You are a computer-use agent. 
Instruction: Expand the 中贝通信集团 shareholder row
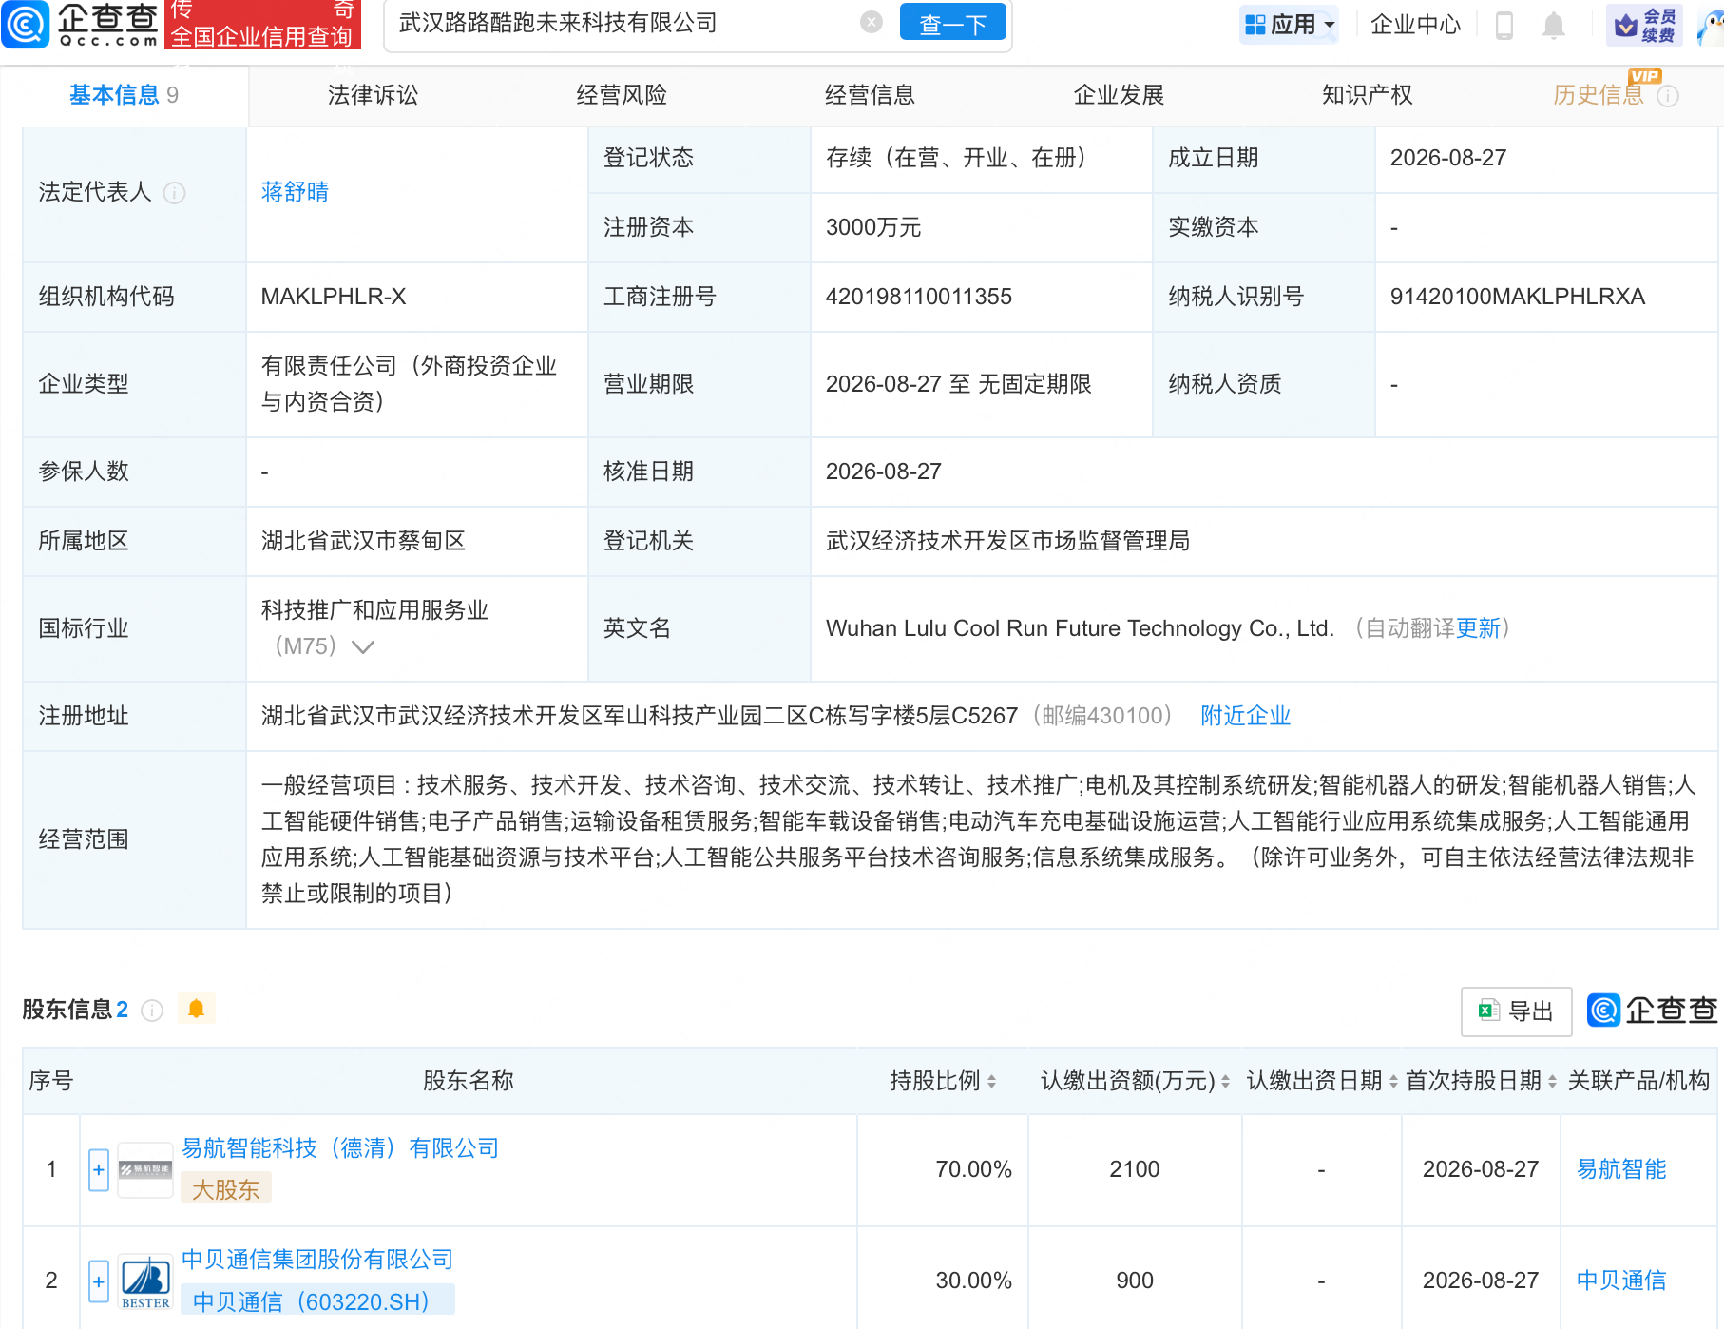tap(99, 1281)
